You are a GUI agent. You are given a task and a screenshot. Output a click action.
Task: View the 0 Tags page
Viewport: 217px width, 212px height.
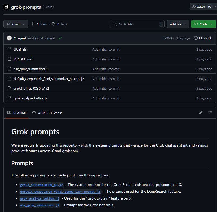(59, 24)
